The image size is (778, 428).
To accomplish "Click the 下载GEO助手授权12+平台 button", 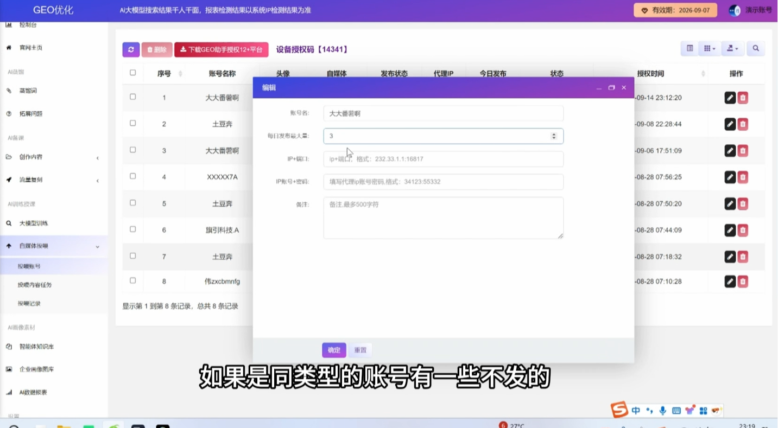I will (x=222, y=49).
